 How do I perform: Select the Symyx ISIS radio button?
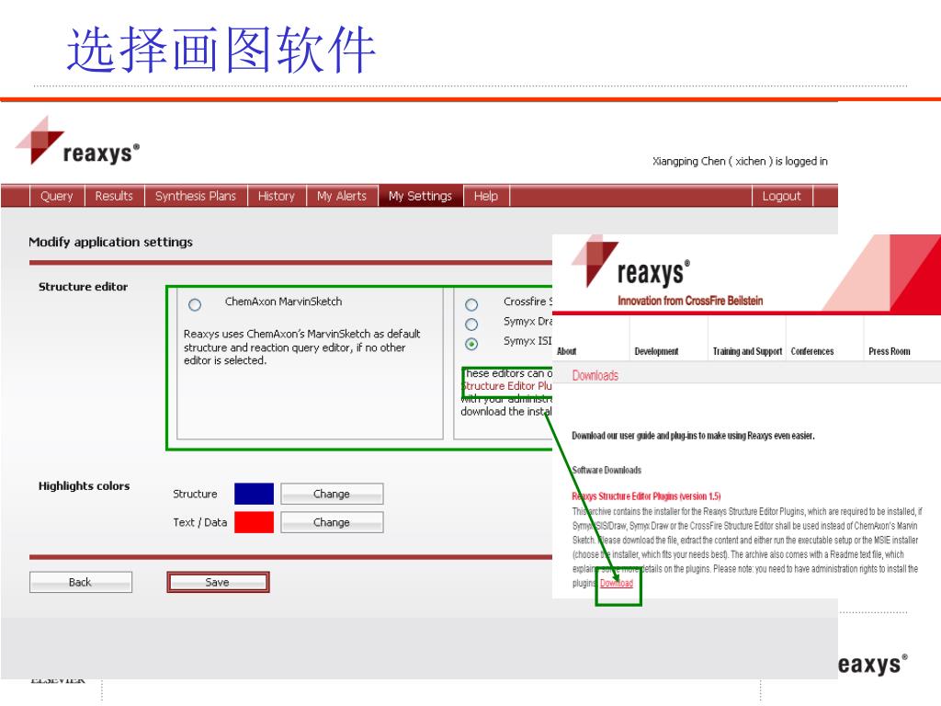471,344
